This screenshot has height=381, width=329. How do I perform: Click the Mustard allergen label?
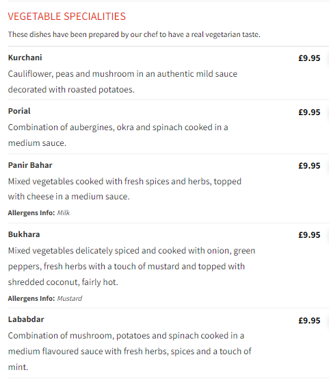tap(69, 298)
